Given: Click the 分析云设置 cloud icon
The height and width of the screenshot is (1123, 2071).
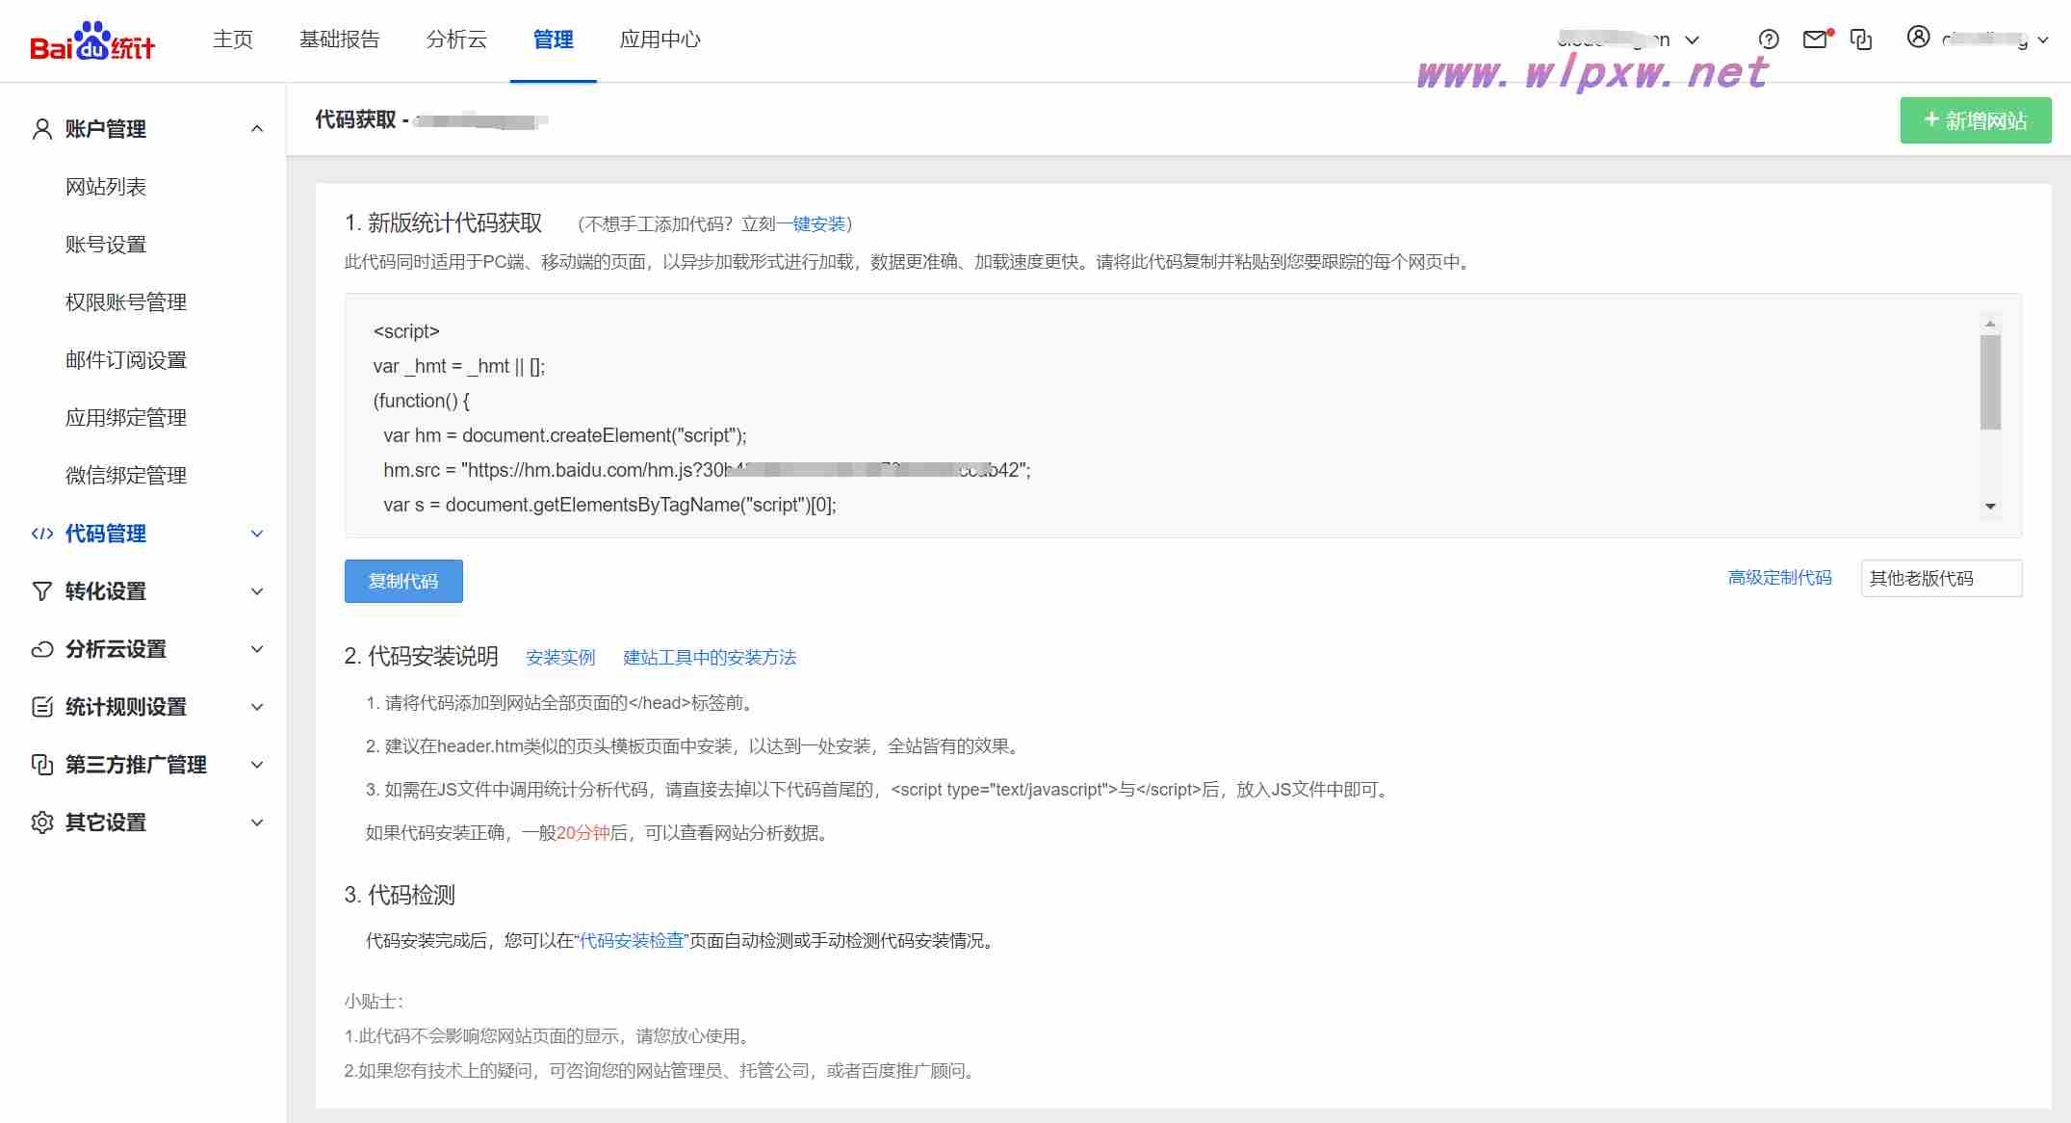Looking at the screenshot, I should [x=42, y=649].
